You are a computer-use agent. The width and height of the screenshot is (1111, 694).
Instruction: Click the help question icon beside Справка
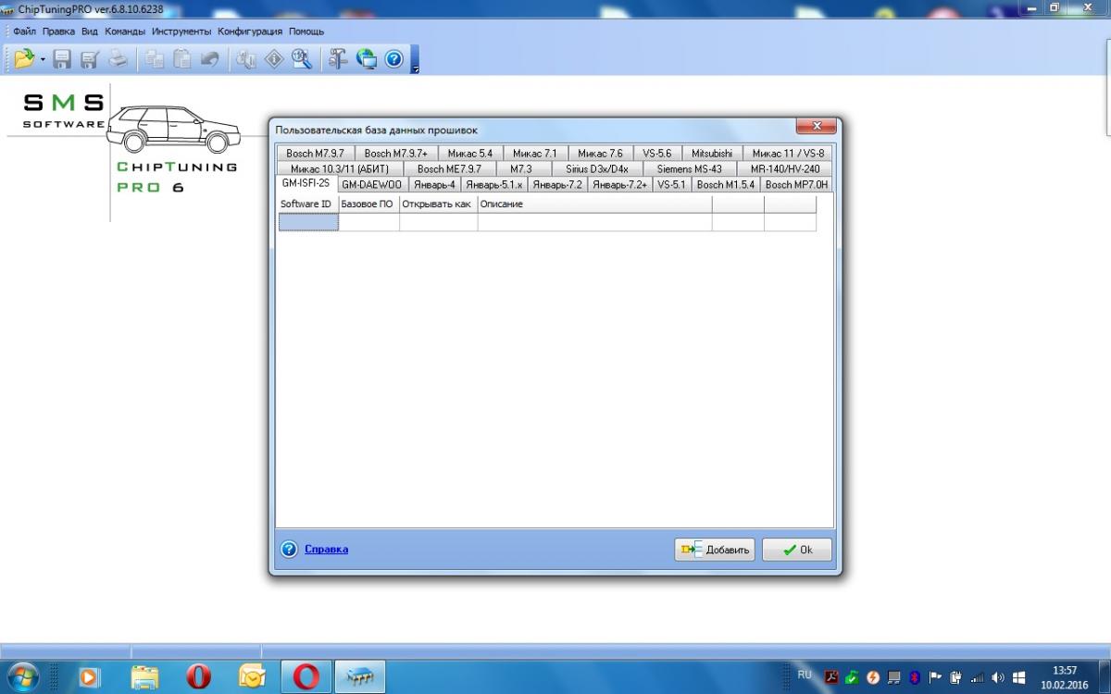click(x=289, y=549)
